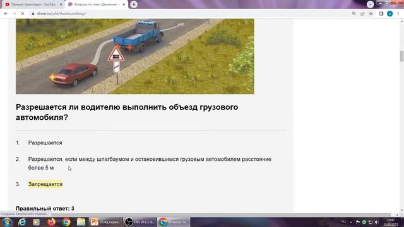This screenshot has height=227, width=404.
Task: Open the Chrome three-dot menu
Action: coord(398,14)
